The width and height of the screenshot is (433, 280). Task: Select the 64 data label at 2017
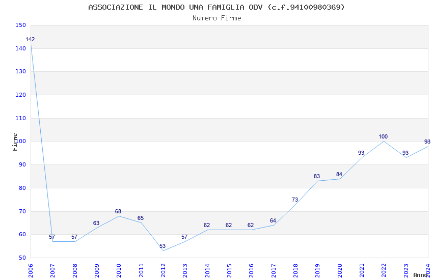(x=273, y=220)
